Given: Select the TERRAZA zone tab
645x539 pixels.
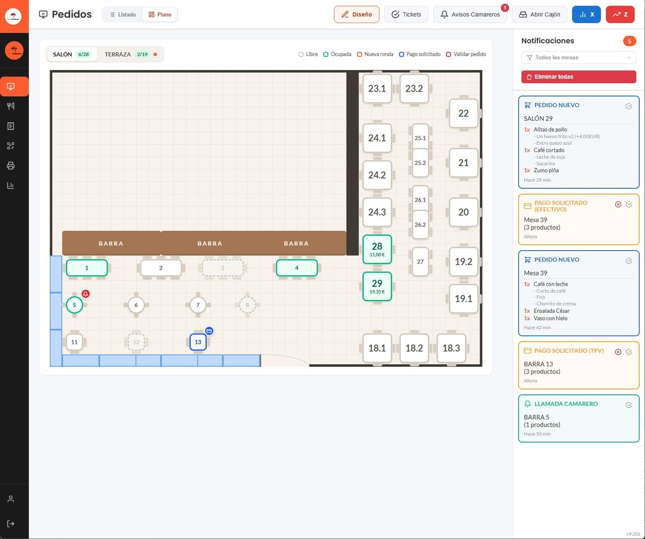Looking at the screenshot, I should point(131,54).
